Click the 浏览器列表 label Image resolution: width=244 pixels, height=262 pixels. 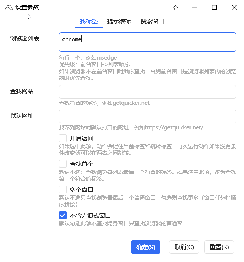pyautogui.click(x=25, y=39)
